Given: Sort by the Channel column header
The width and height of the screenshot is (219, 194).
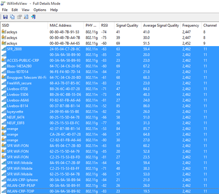Looking at the screenshot, I should pos(210,25).
